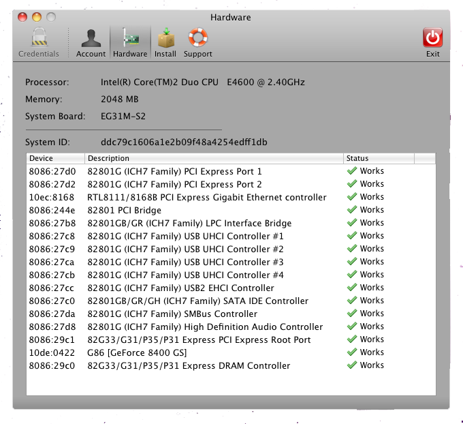Click the yellow minimize window button

pyautogui.click(x=37, y=17)
